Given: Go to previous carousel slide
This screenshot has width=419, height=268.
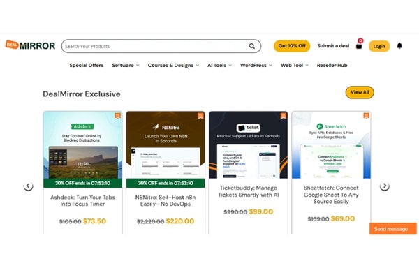Looking at the screenshot, I should pyautogui.click(x=29, y=186).
